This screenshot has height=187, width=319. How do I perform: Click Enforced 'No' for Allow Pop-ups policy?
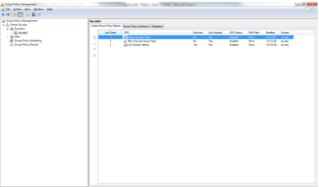click(195, 41)
